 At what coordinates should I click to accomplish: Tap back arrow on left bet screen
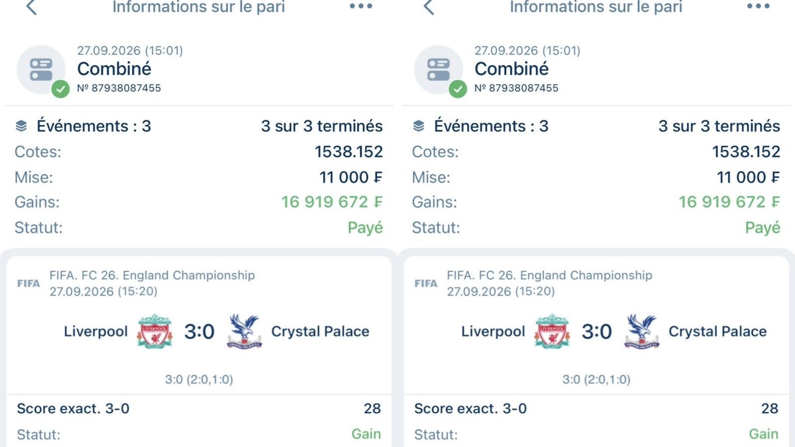(x=31, y=7)
